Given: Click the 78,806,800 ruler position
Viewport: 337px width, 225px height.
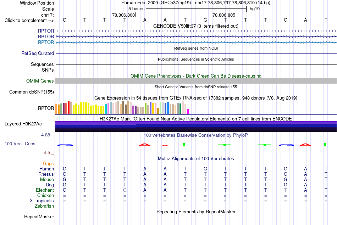Looking at the screenshot, I should (x=123, y=15).
